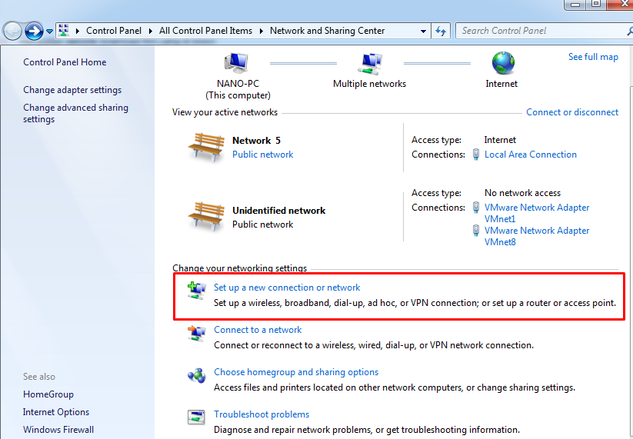Viewport: 633px width, 439px height.
Task: Open the address bar history dropdown
Action: pyautogui.click(x=423, y=31)
